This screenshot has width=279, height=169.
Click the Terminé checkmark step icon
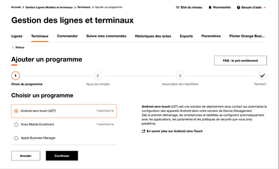pos(262,76)
